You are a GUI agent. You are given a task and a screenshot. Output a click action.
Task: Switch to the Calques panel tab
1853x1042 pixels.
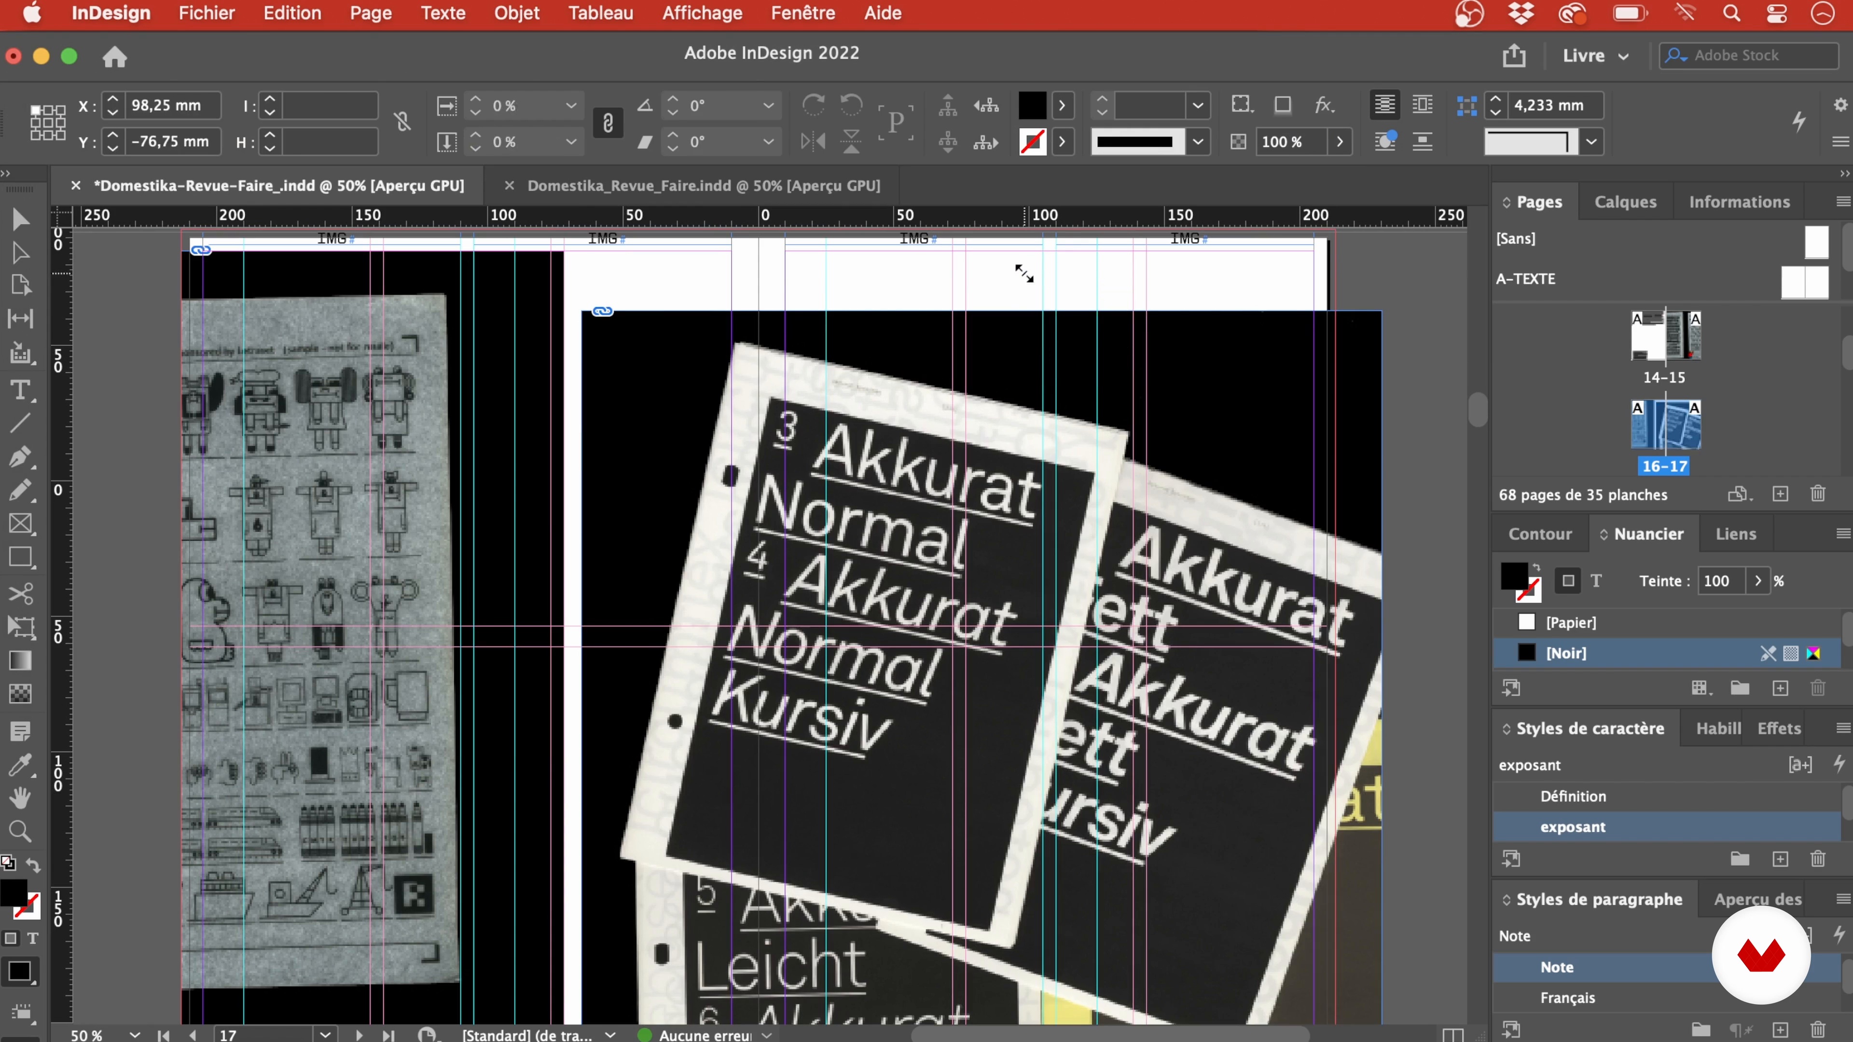(1625, 202)
